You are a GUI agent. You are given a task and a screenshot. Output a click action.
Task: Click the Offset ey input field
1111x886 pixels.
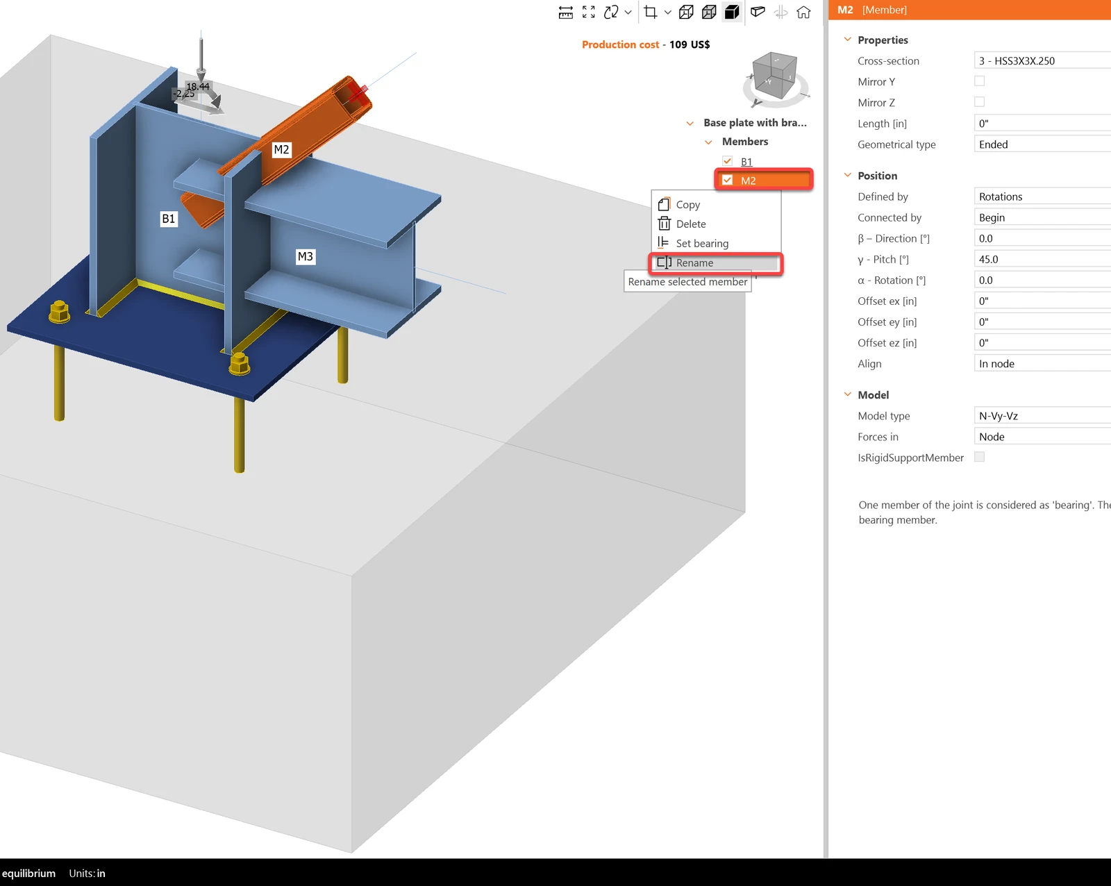pyautogui.click(x=1042, y=321)
